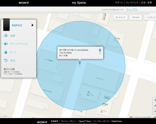Image resolution: width=156 pixels, height=124 pixels.
Task: Sign out with サインアウト link
Action: pos(132,10)
